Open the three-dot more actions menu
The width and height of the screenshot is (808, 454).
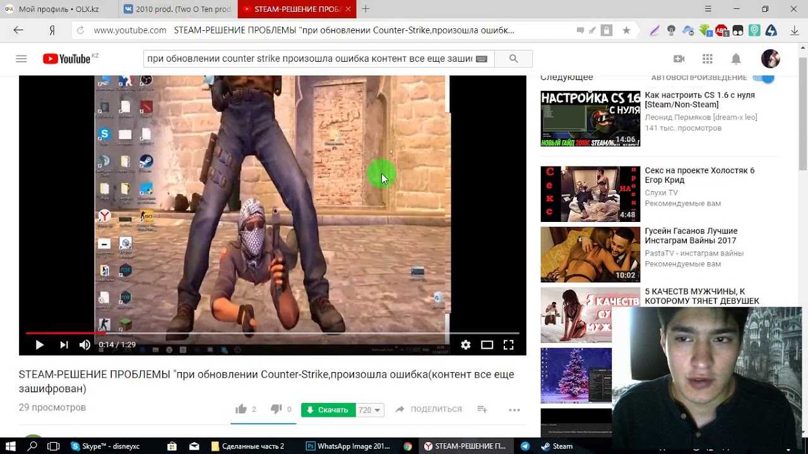coord(514,410)
